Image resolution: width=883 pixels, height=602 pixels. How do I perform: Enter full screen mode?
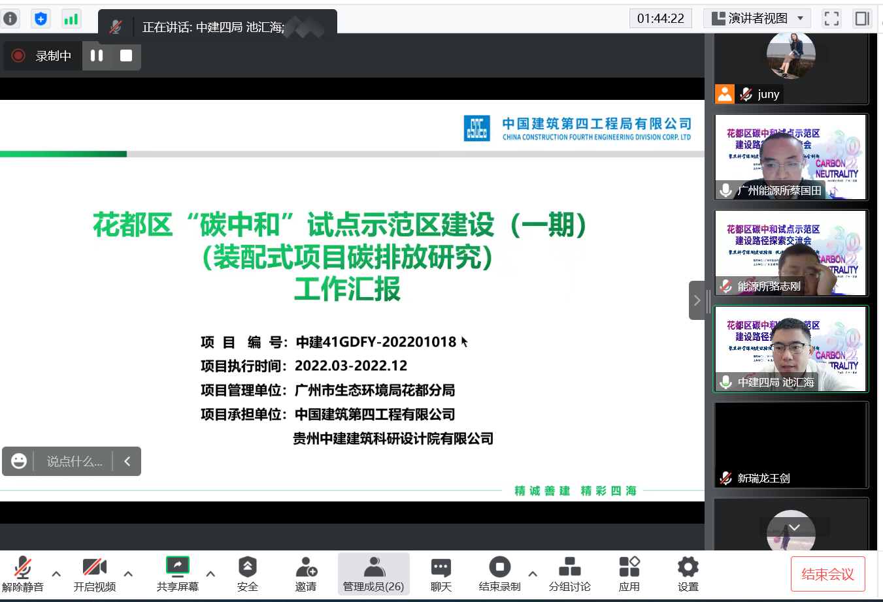click(831, 18)
